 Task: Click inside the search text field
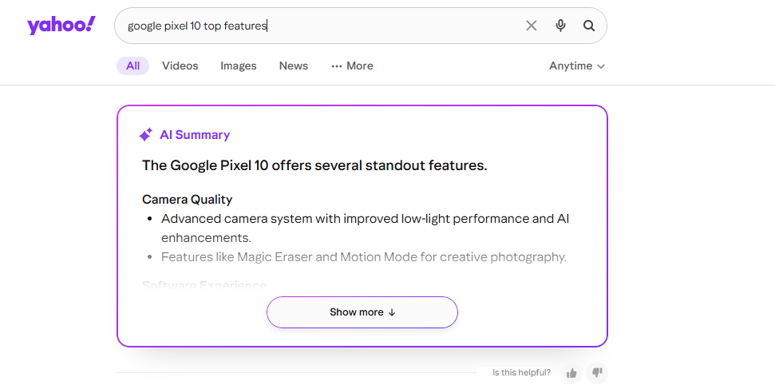pos(319,26)
